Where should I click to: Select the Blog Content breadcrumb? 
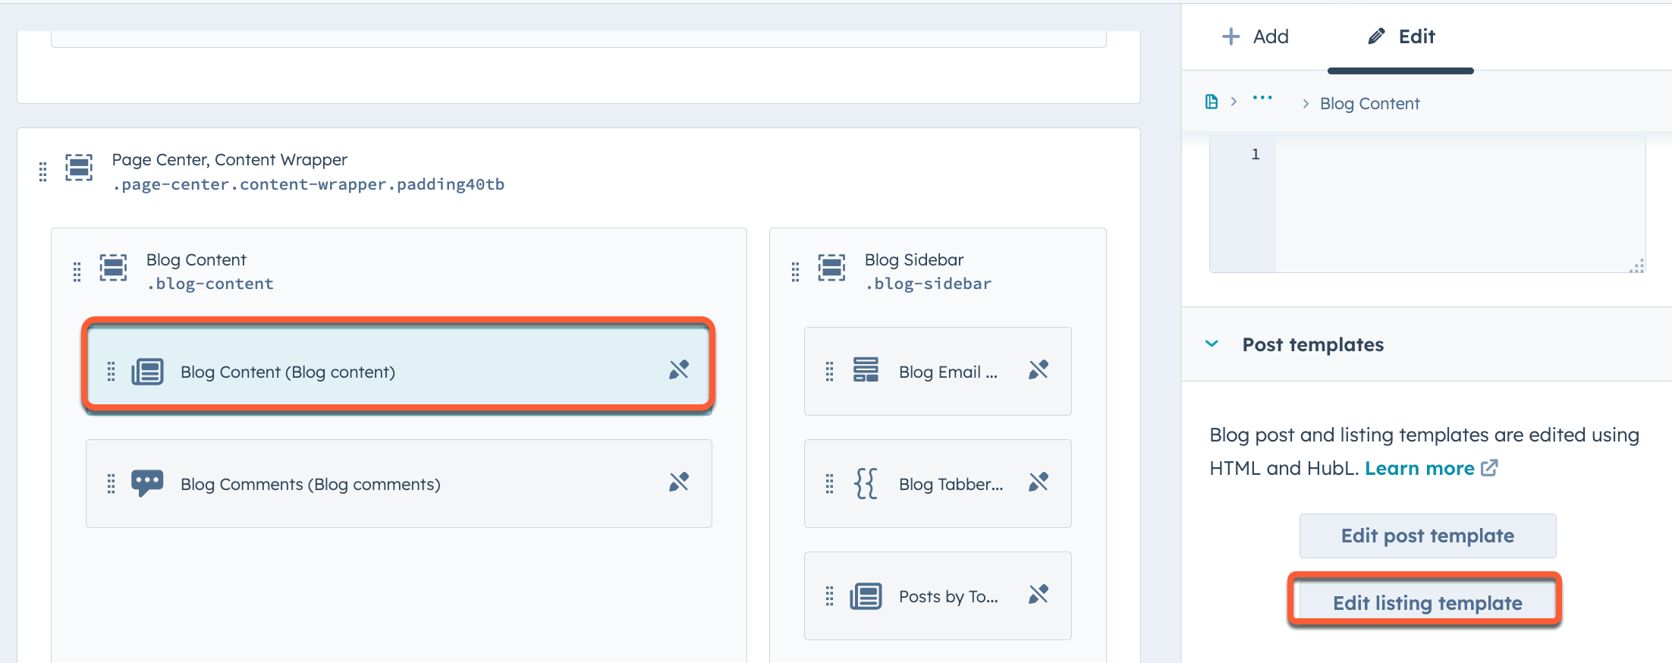point(1369,103)
